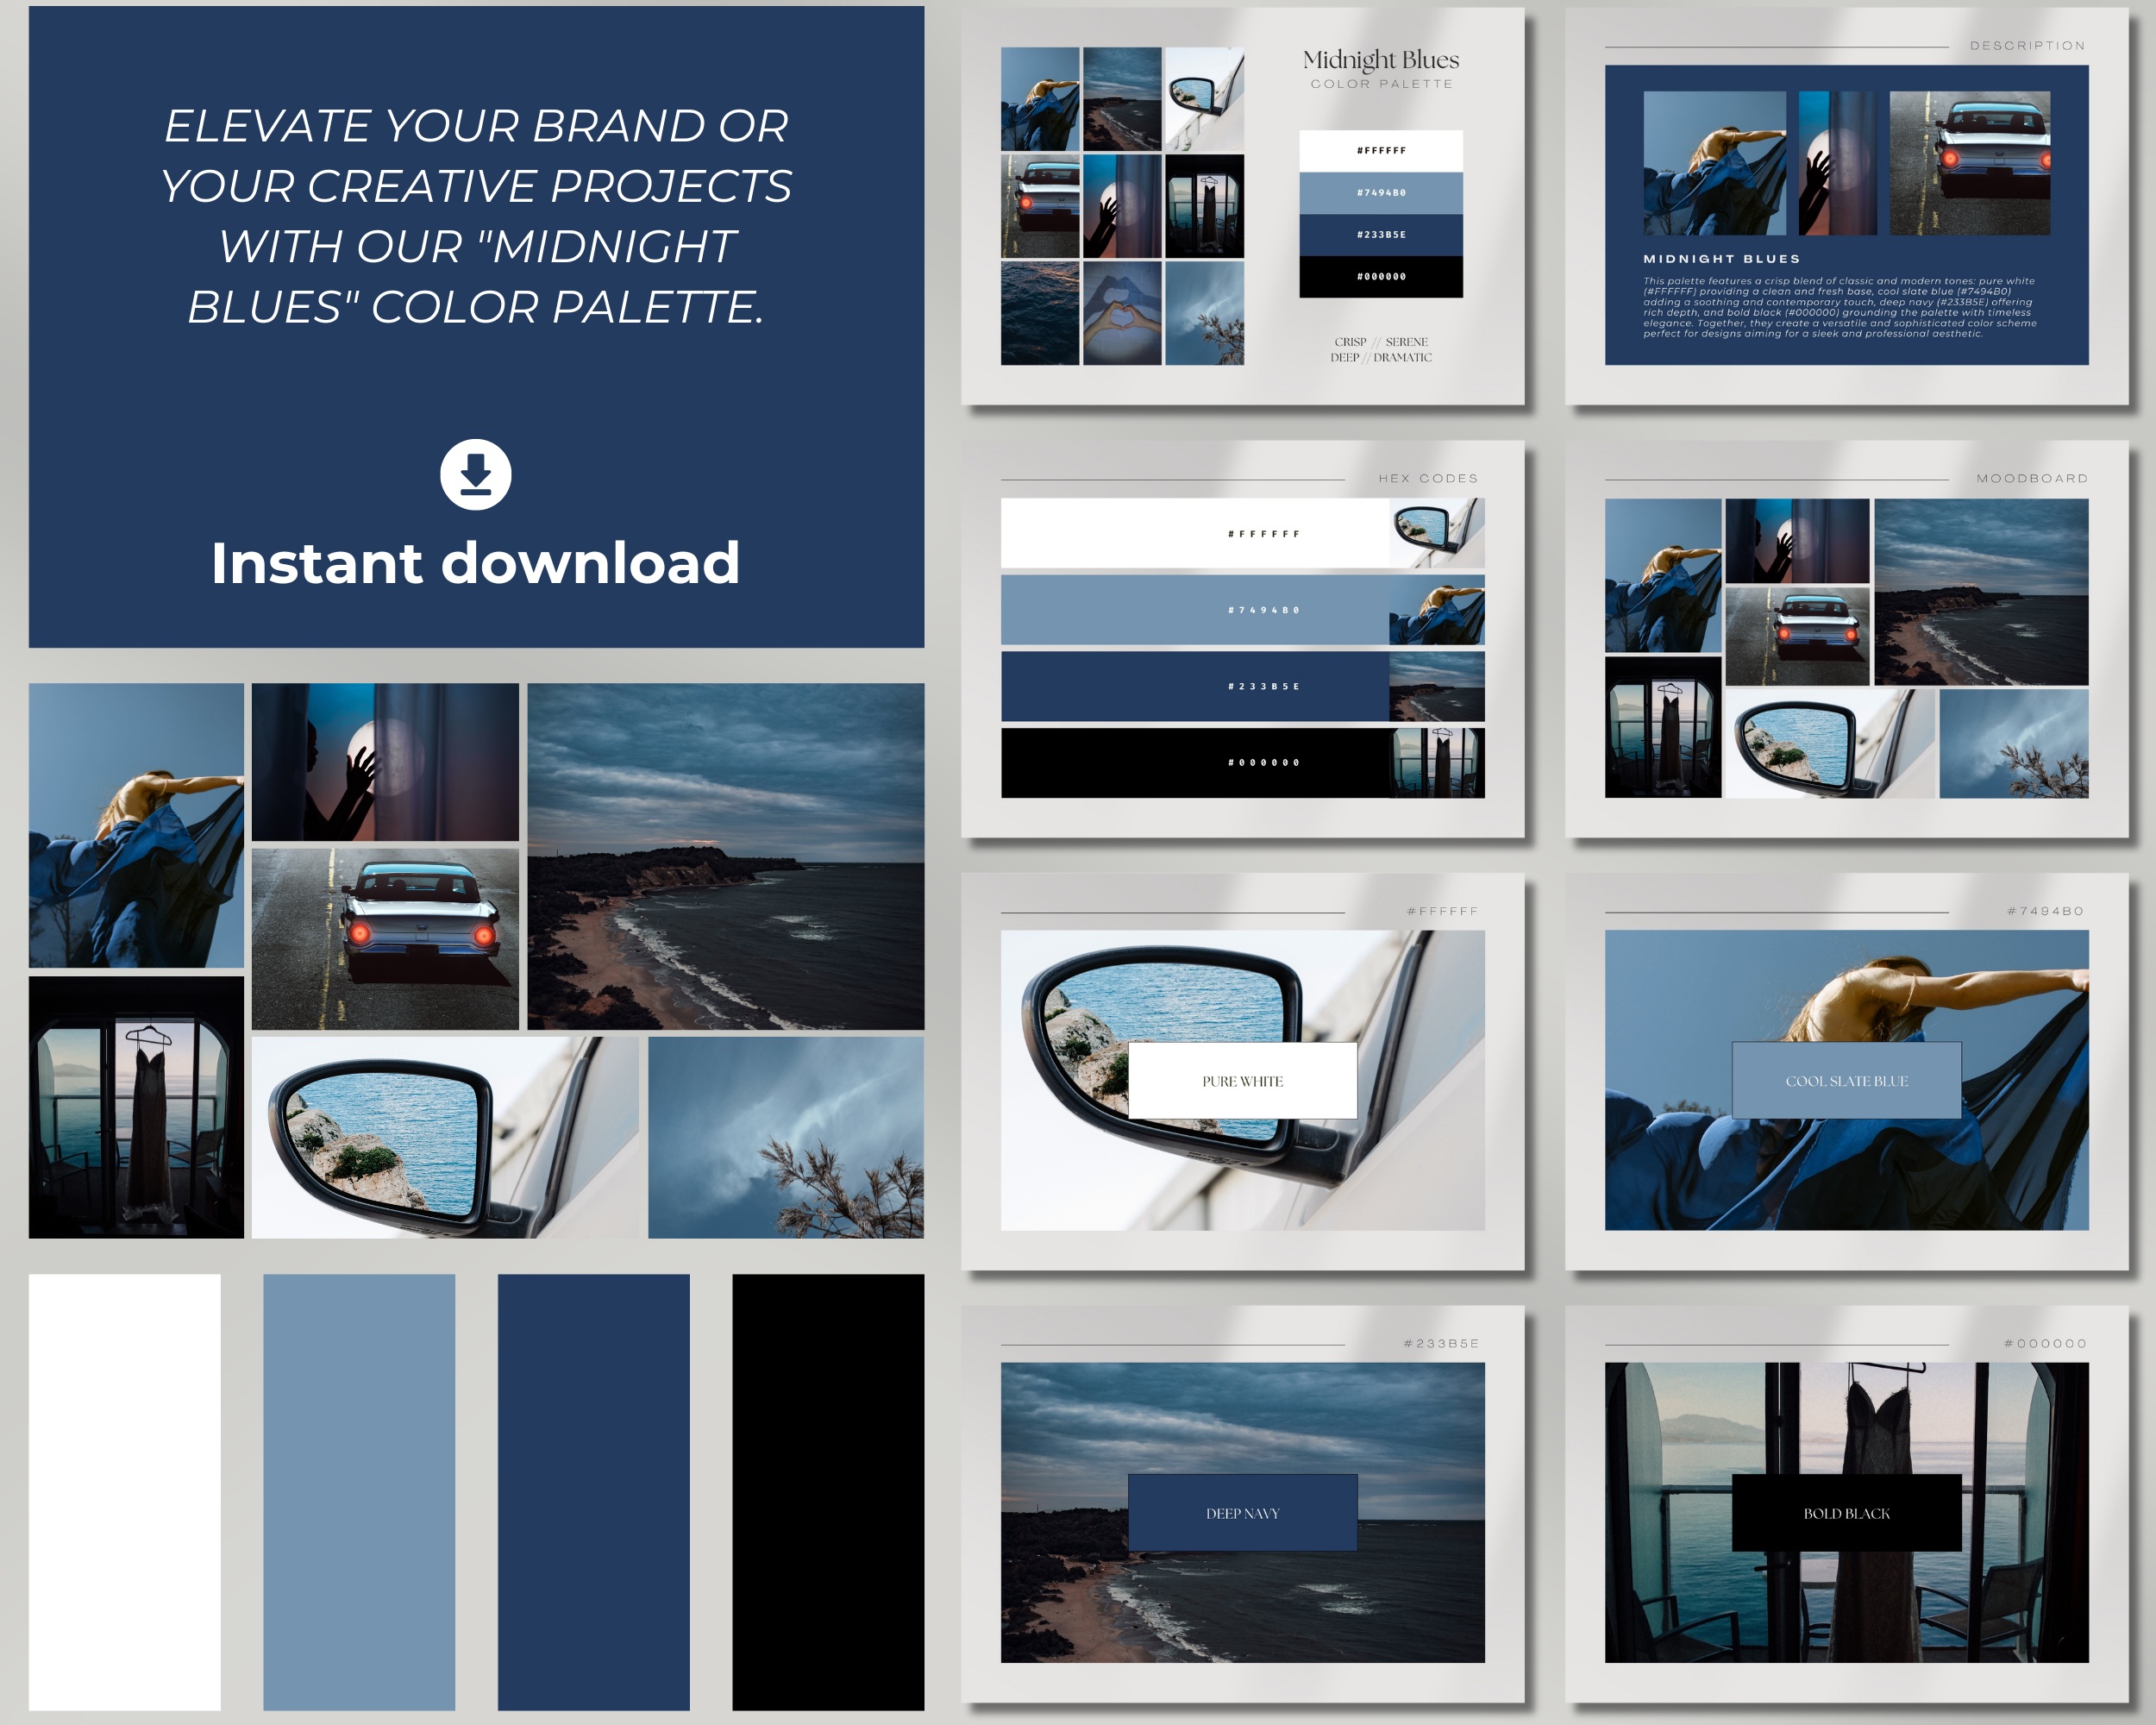Image resolution: width=2156 pixels, height=1725 pixels.
Task: Select the large white color swatch
Action: [124, 1491]
